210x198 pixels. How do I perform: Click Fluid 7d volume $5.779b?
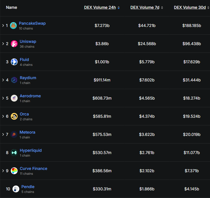click(147, 62)
